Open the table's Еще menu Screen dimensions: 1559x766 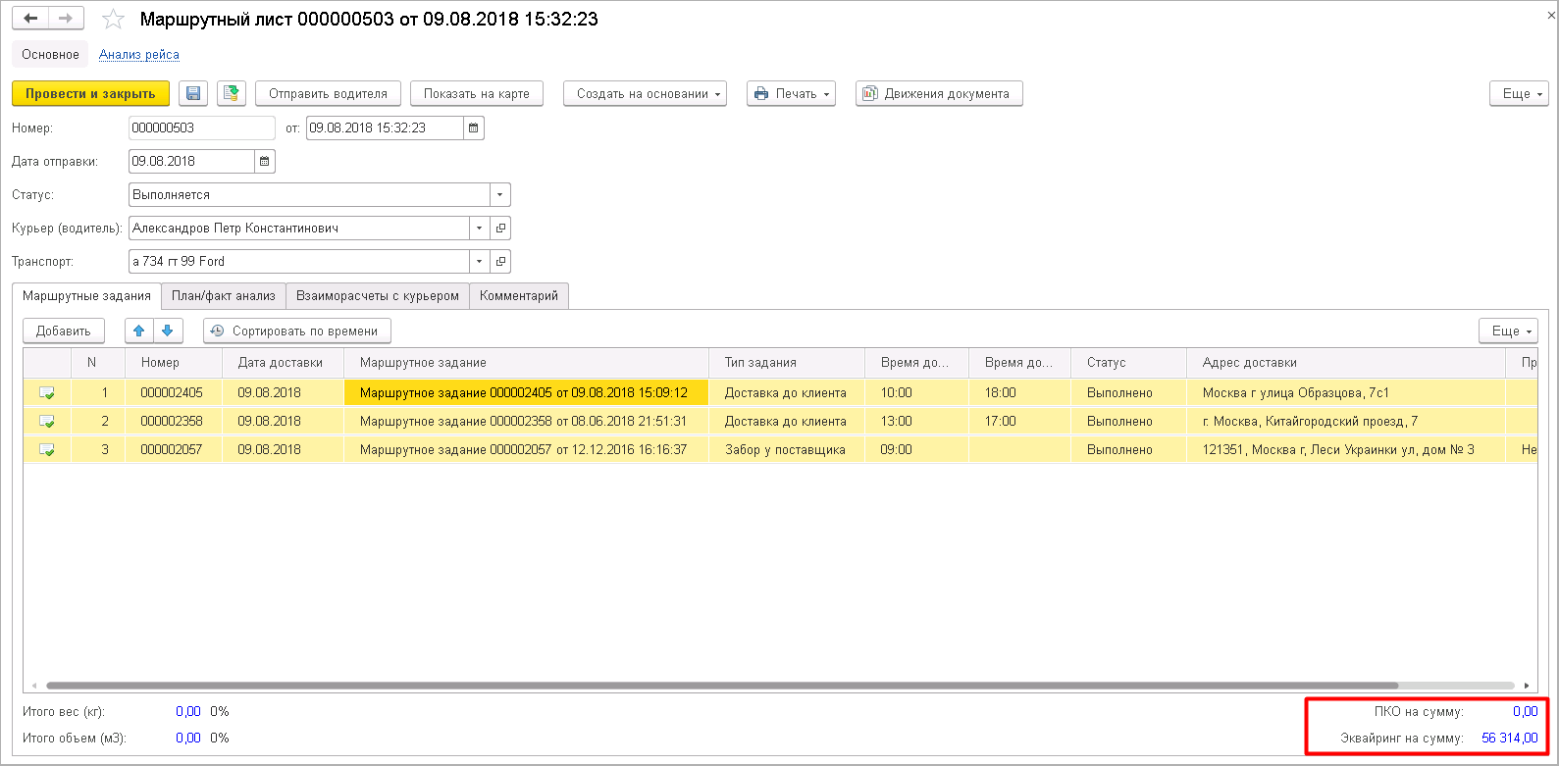click(x=1508, y=331)
